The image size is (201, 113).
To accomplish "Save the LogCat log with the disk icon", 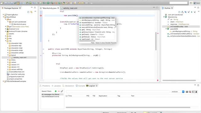I will tap(187, 92).
